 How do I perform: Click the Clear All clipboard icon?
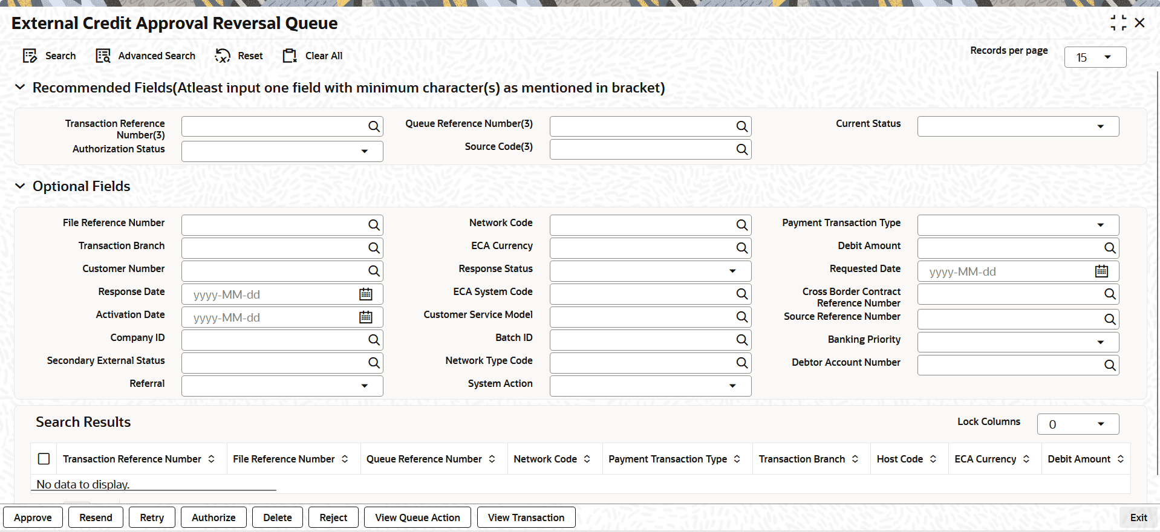290,56
